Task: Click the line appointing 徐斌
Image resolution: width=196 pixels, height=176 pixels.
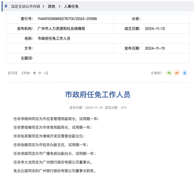Action: (x=55, y=154)
